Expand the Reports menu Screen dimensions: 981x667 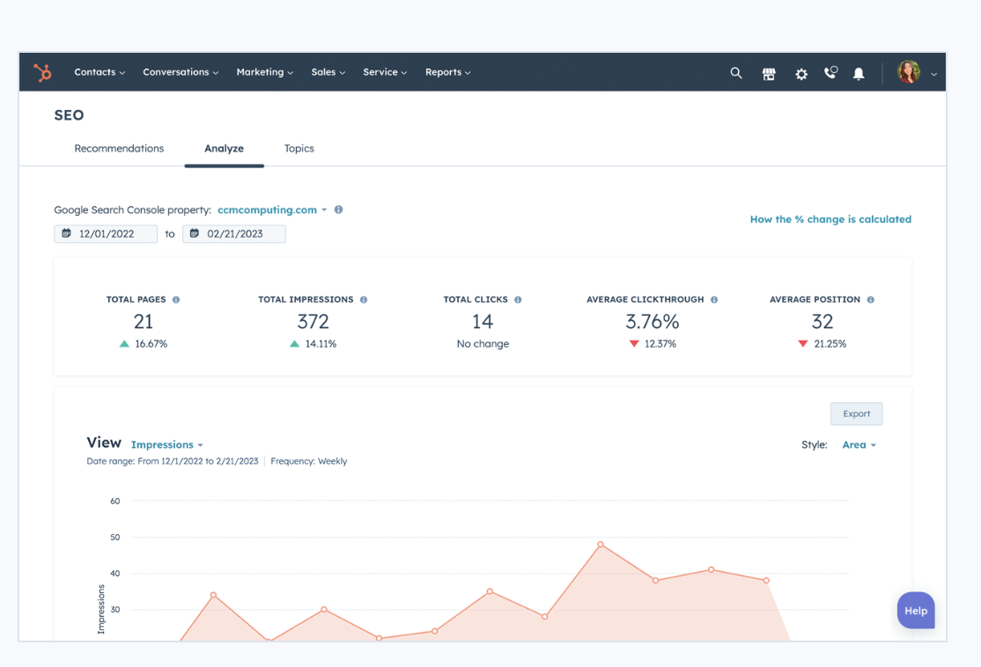[x=448, y=72]
